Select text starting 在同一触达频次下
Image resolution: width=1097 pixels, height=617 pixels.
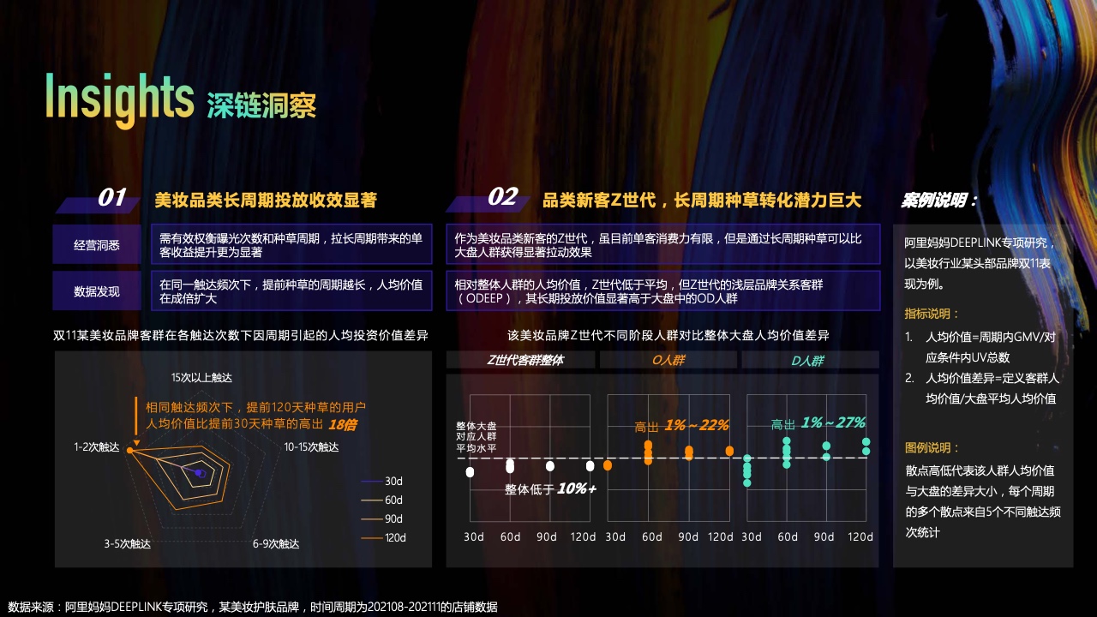pyautogui.click(x=291, y=291)
